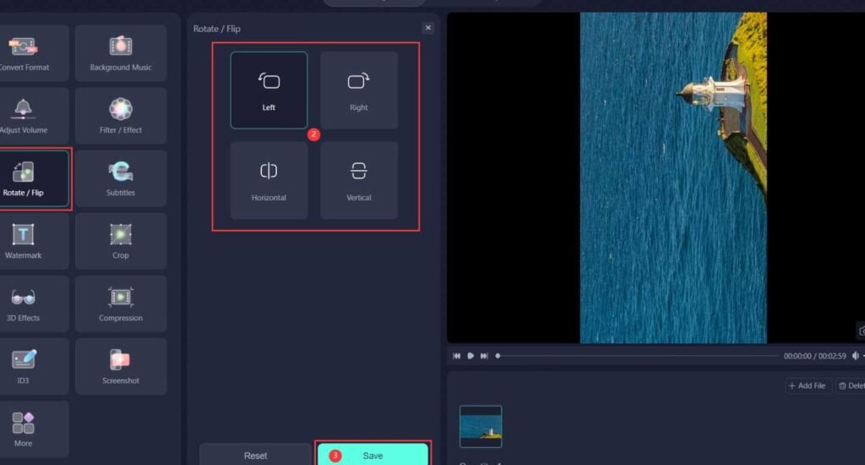Skip to next frame in player
This screenshot has height=465, width=865.
(x=484, y=356)
